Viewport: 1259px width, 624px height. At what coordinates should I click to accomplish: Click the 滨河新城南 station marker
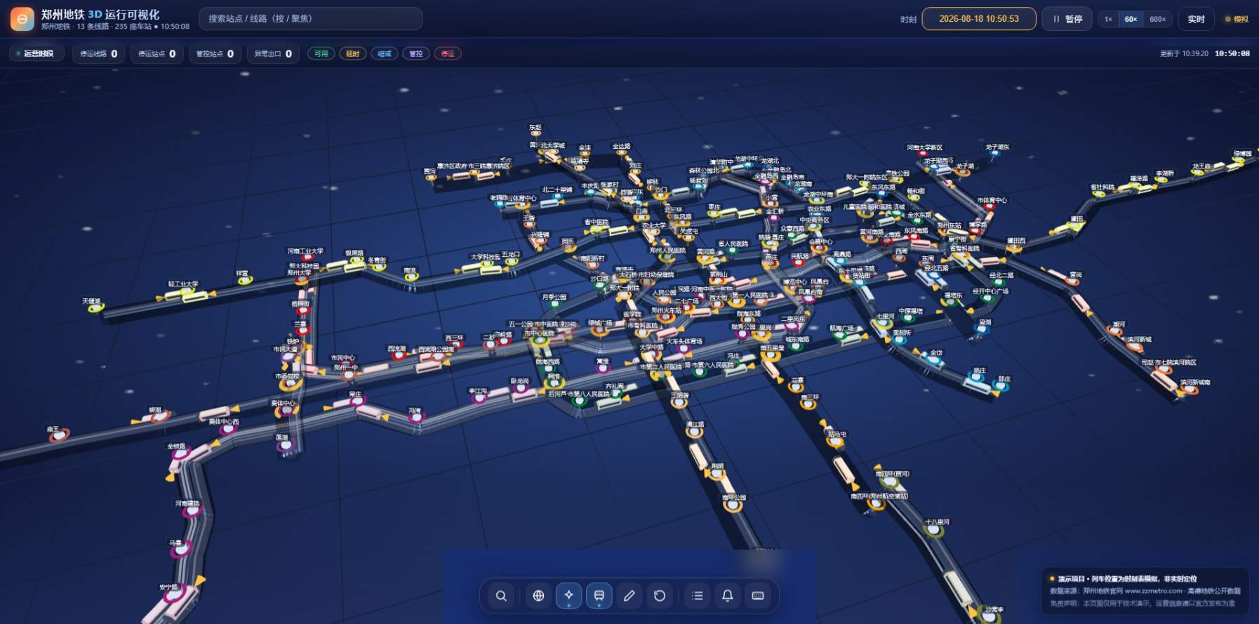click(x=1190, y=390)
